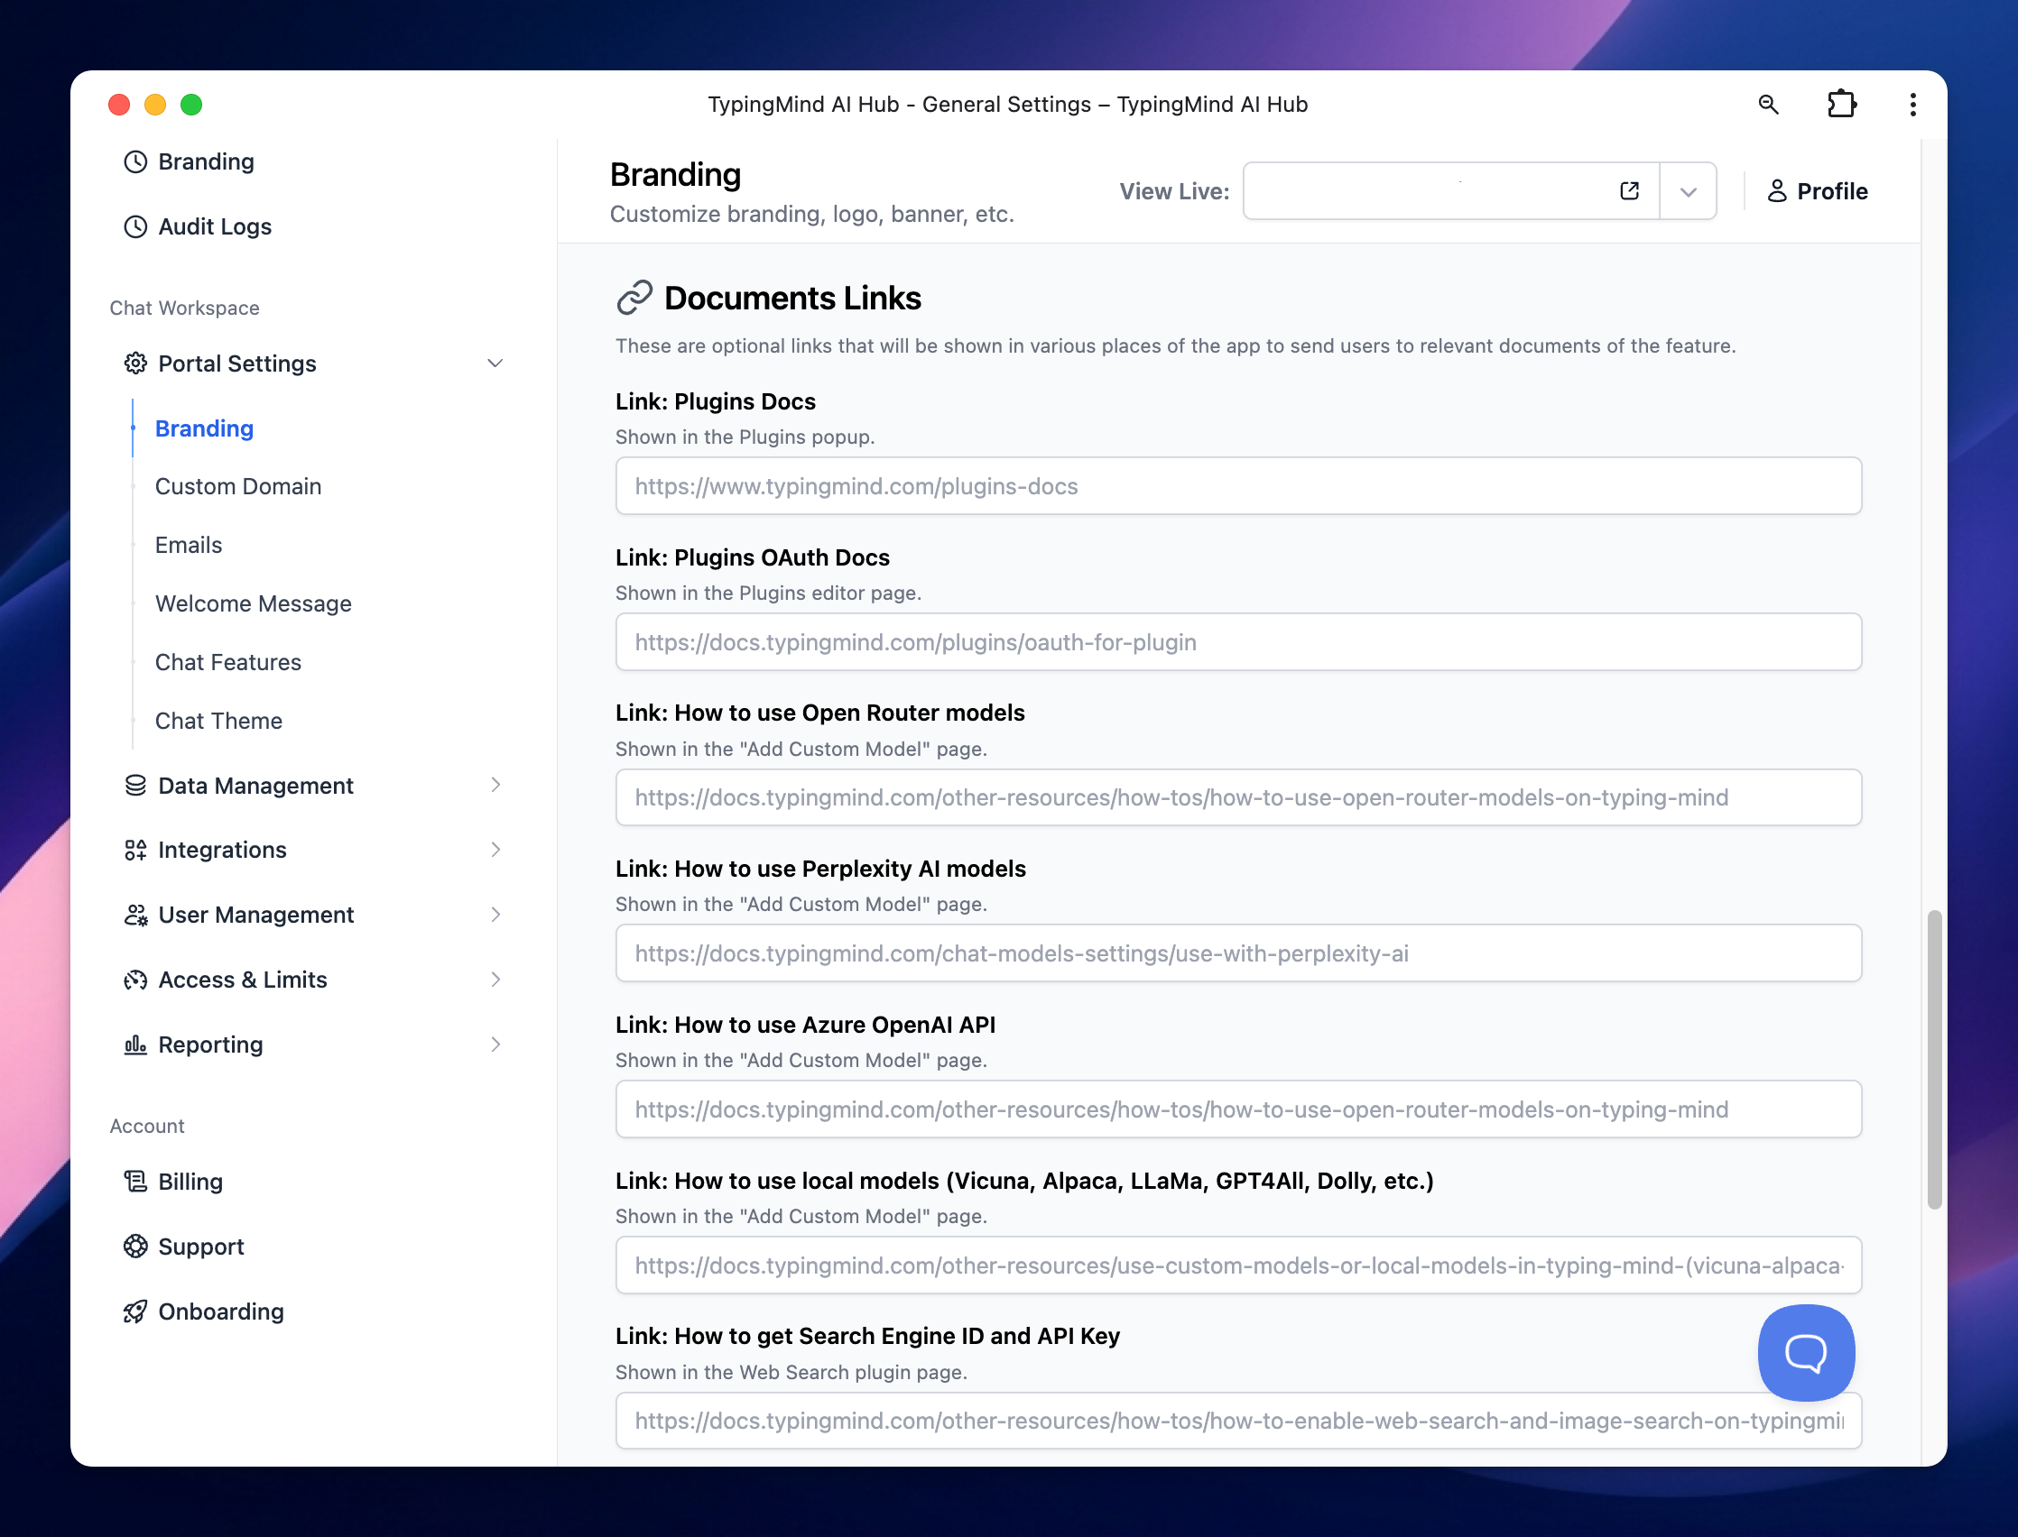Image resolution: width=2018 pixels, height=1537 pixels.
Task: Open Chat Theme settings
Action: pyautogui.click(x=218, y=721)
